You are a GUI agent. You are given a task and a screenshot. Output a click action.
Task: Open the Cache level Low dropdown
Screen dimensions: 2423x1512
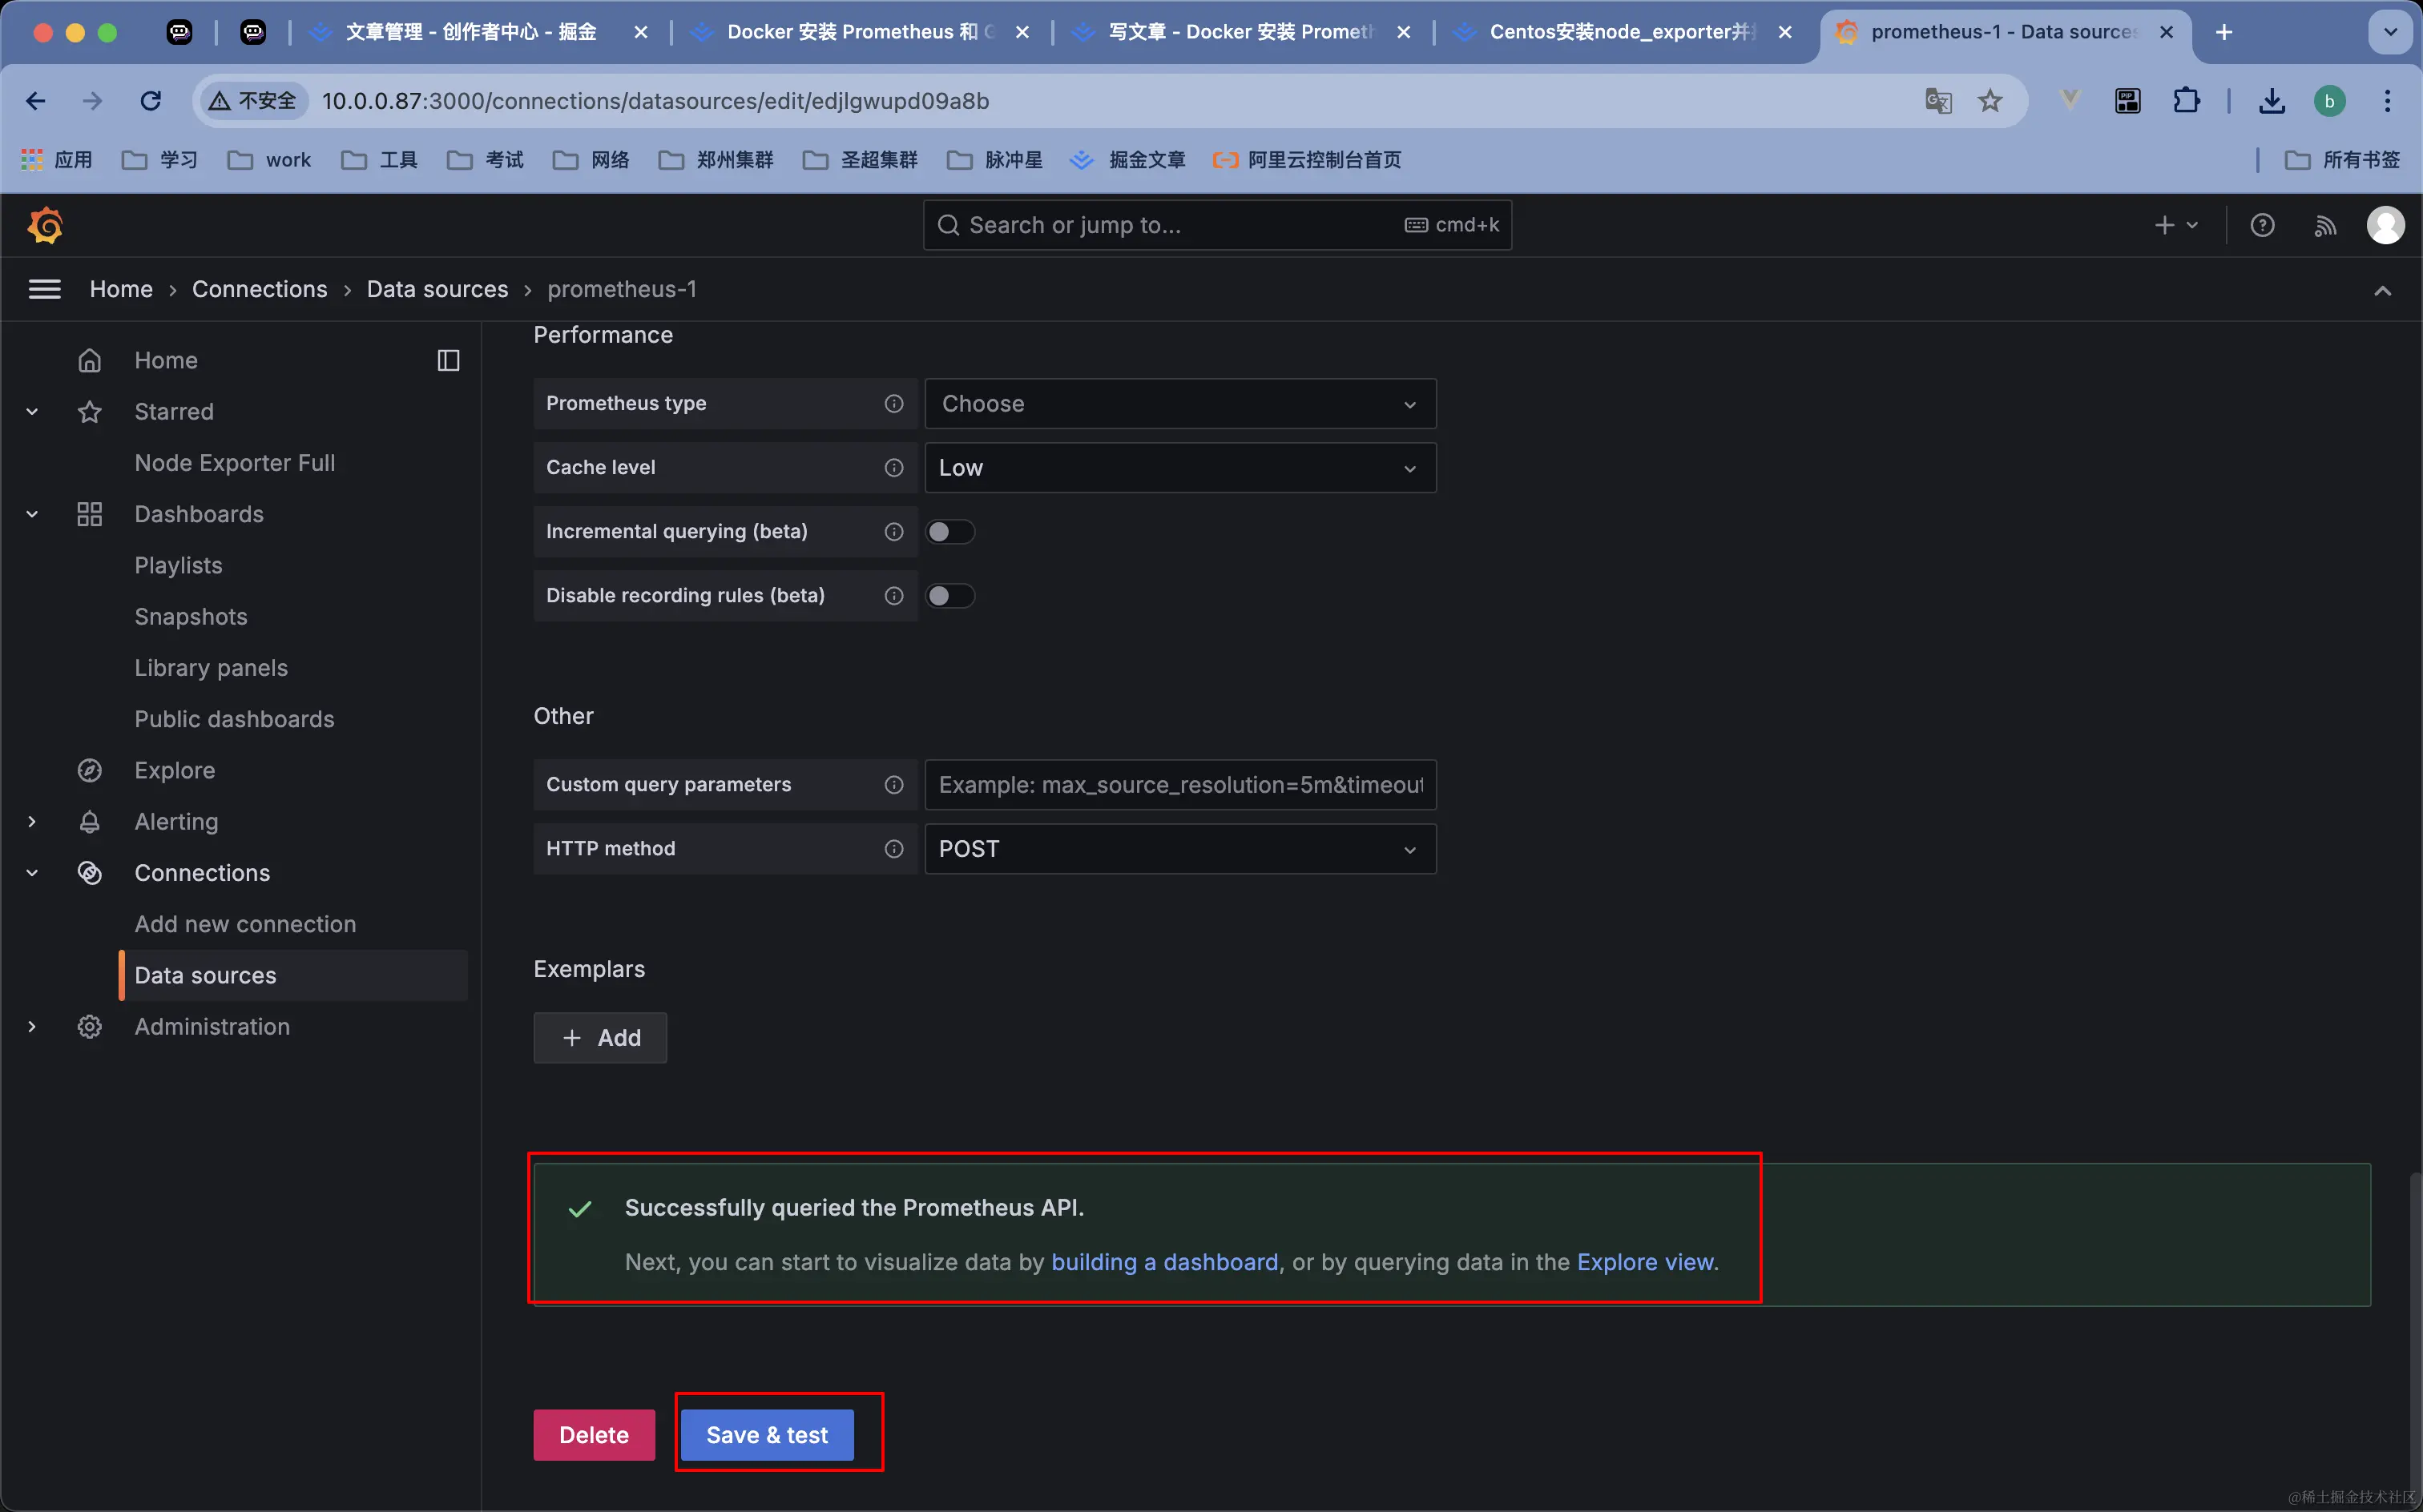pyautogui.click(x=1179, y=468)
